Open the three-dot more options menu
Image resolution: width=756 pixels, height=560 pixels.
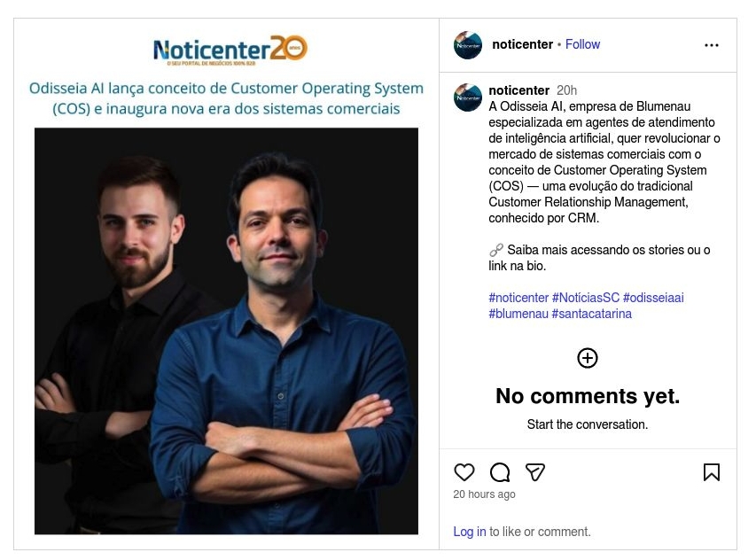(x=711, y=45)
